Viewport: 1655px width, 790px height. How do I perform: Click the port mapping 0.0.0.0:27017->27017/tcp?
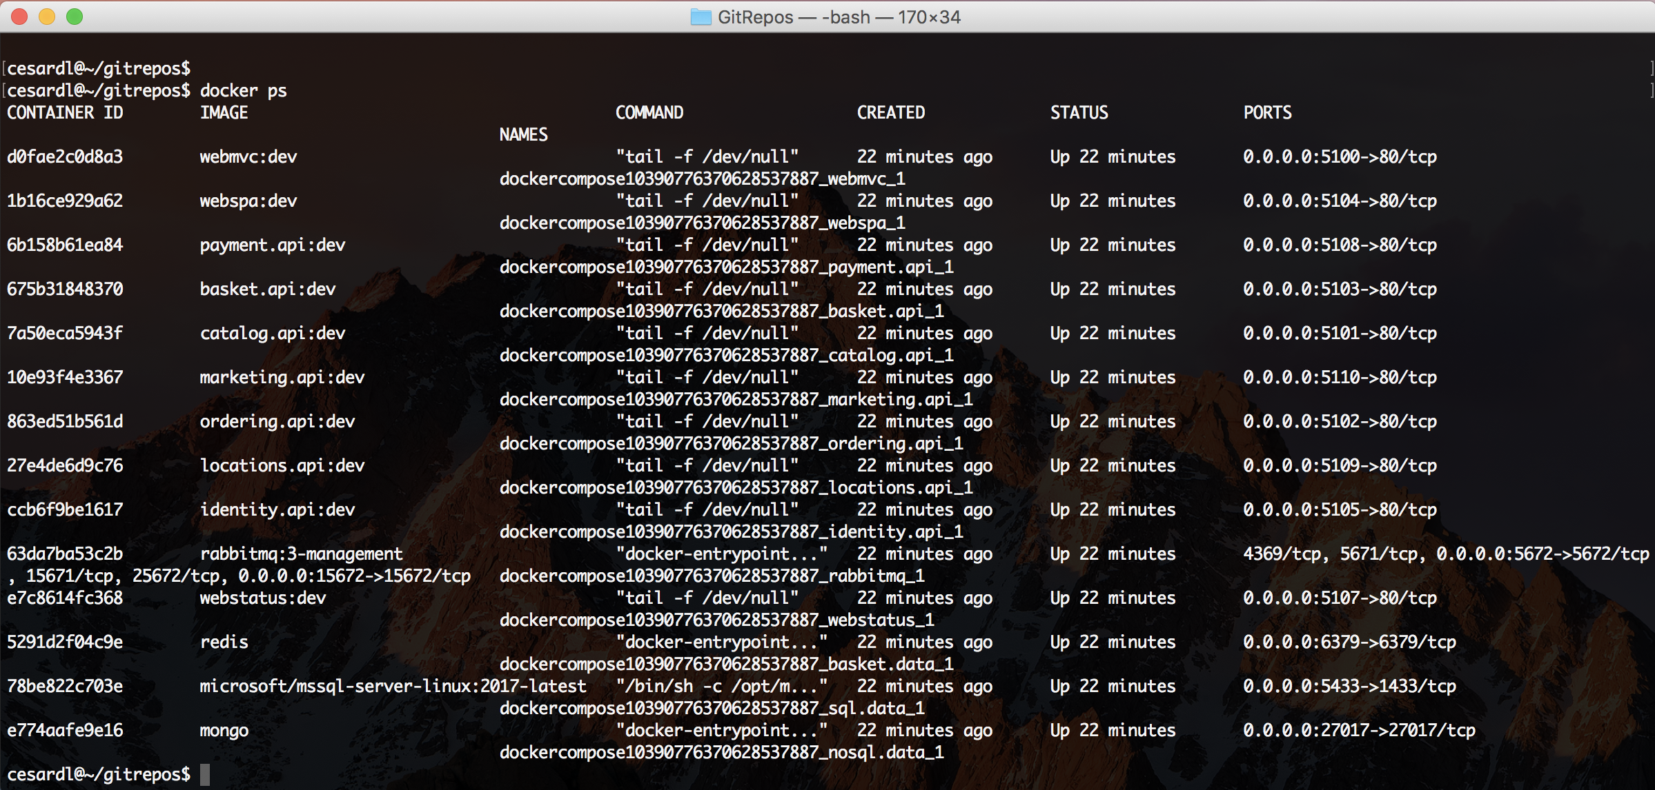click(1359, 730)
